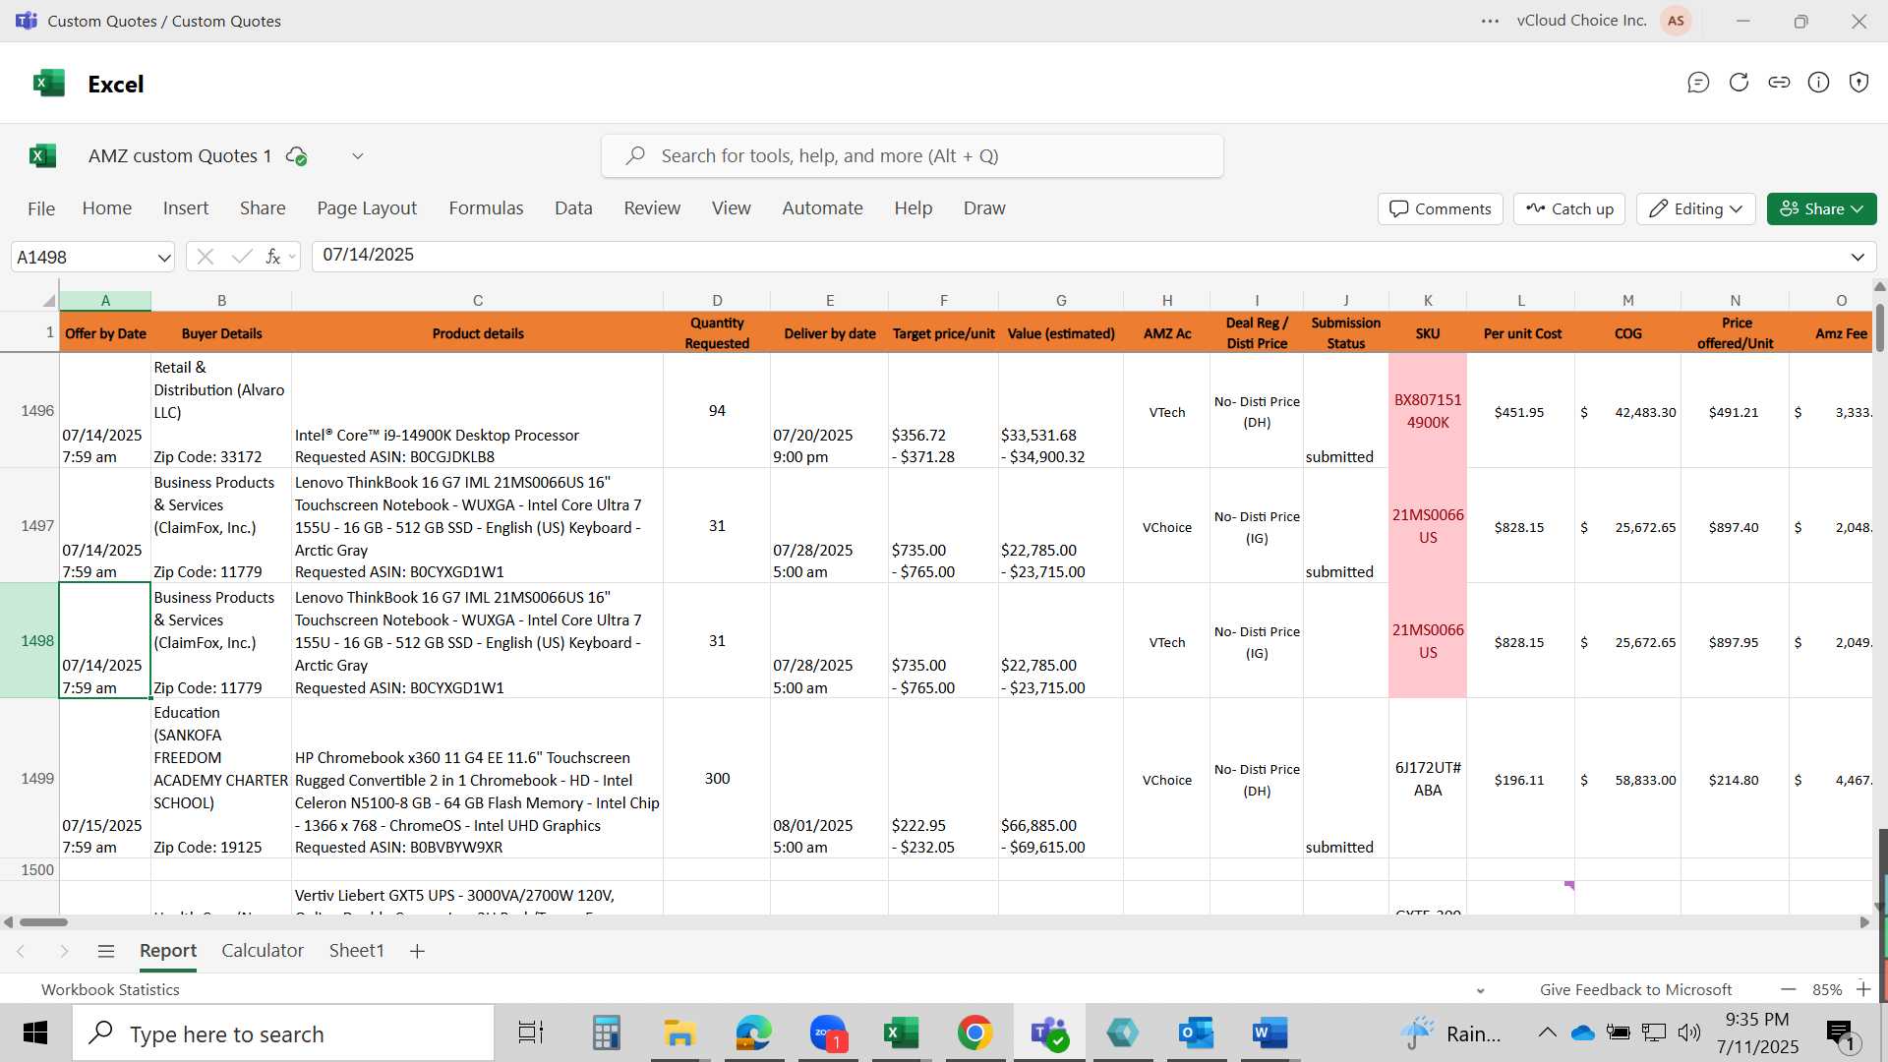
Task: Expand workbook name dropdown chevron
Action: (x=358, y=155)
